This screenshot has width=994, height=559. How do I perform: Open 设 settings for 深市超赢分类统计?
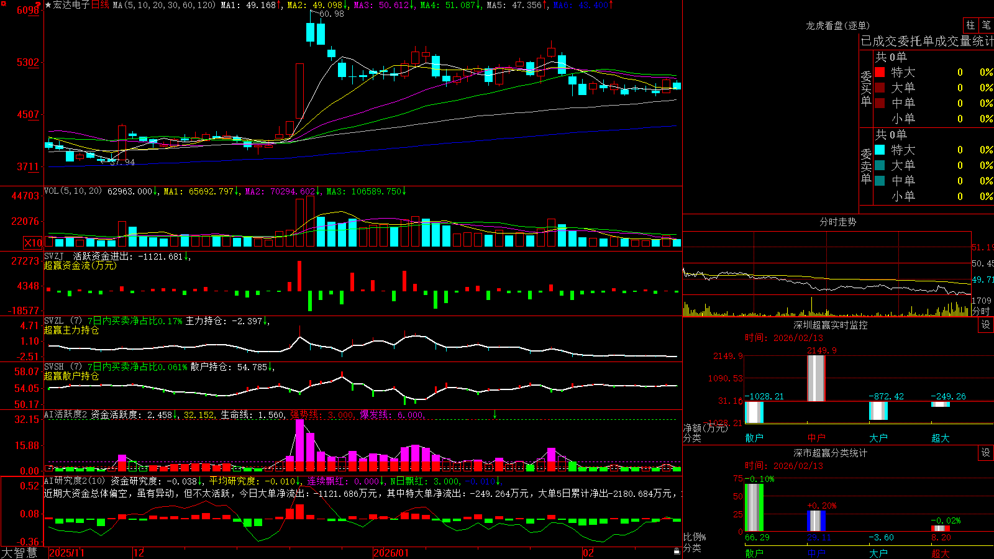coord(986,453)
